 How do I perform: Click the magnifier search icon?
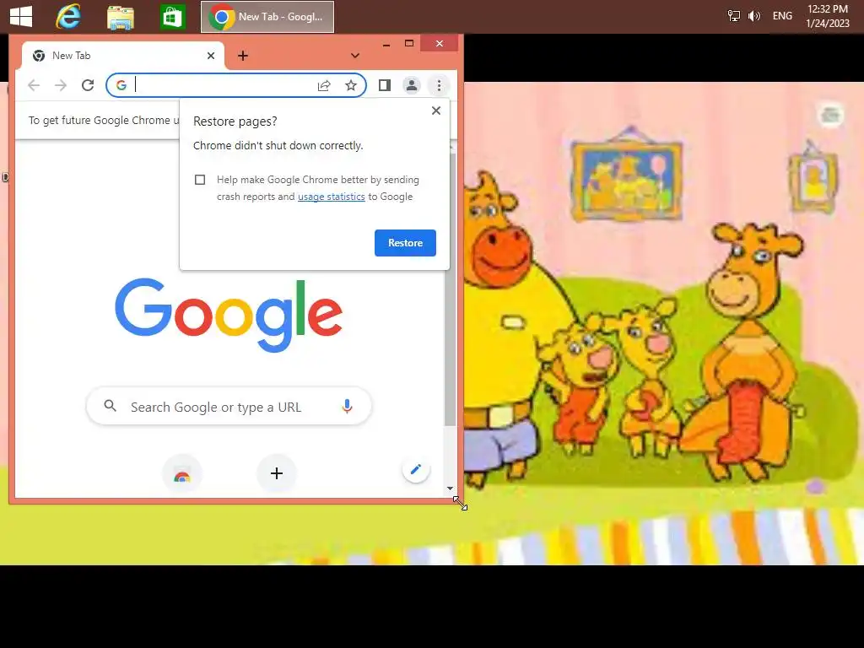(x=111, y=406)
